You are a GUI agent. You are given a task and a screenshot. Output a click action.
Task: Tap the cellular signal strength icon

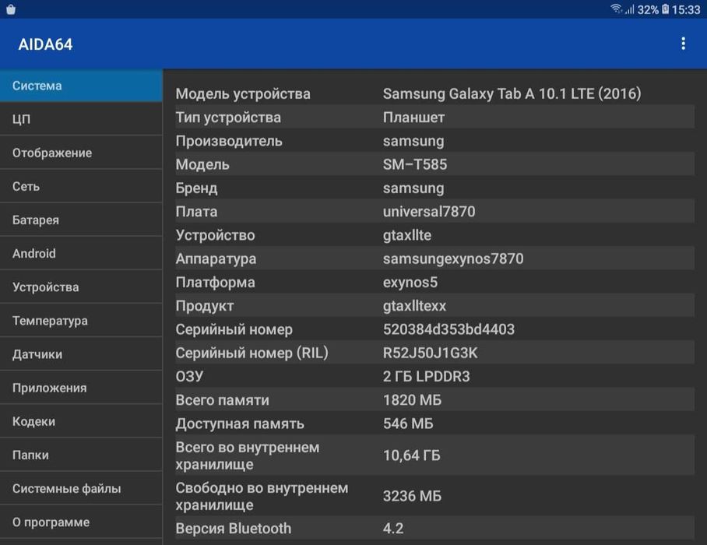(x=629, y=9)
